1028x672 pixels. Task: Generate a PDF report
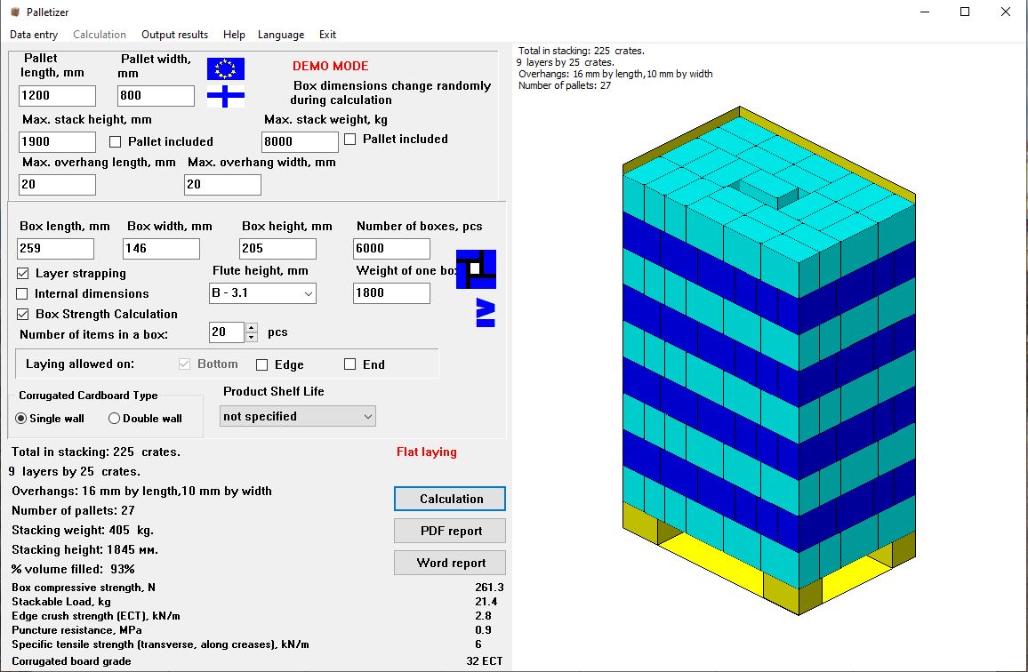[x=449, y=531]
